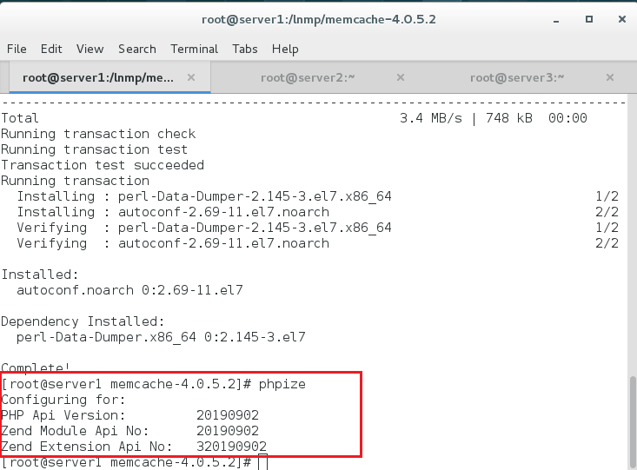Close the root@server2 tab
The height and width of the screenshot is (470, 637).
click(401, 77)
